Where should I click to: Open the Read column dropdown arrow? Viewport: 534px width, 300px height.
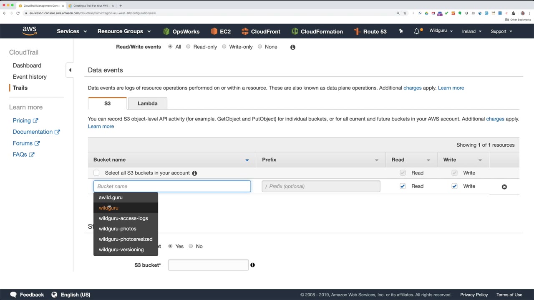(x=428, y=160)
